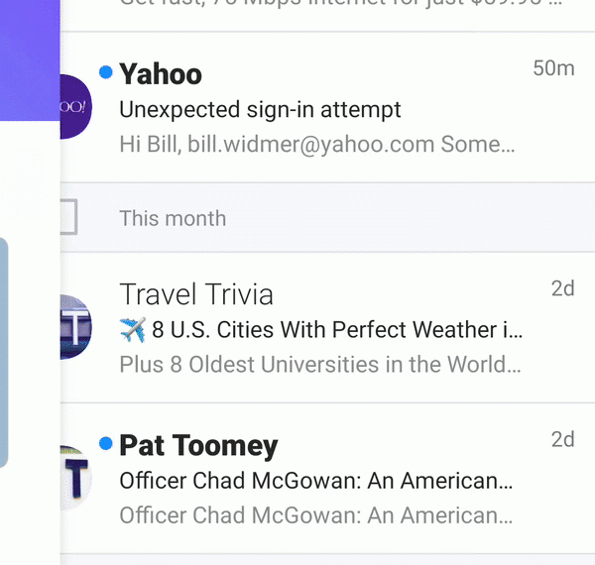
Task: Click the Yahoo sender avatar icon
Action: click(74, 106)
